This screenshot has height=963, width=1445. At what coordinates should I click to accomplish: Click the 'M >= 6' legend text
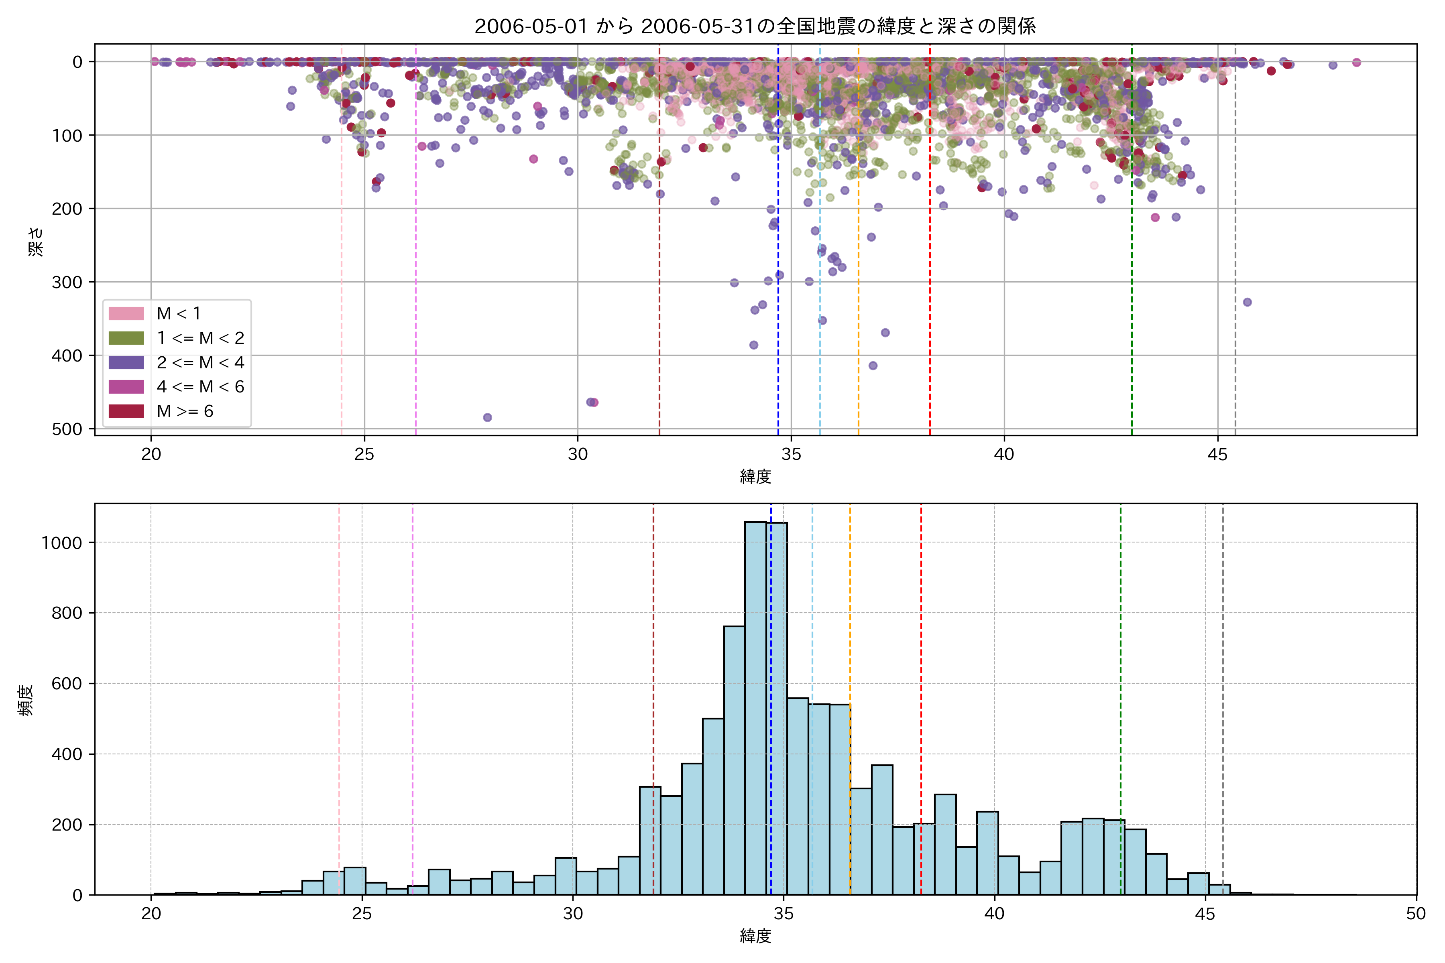click(x=185, y=412)
